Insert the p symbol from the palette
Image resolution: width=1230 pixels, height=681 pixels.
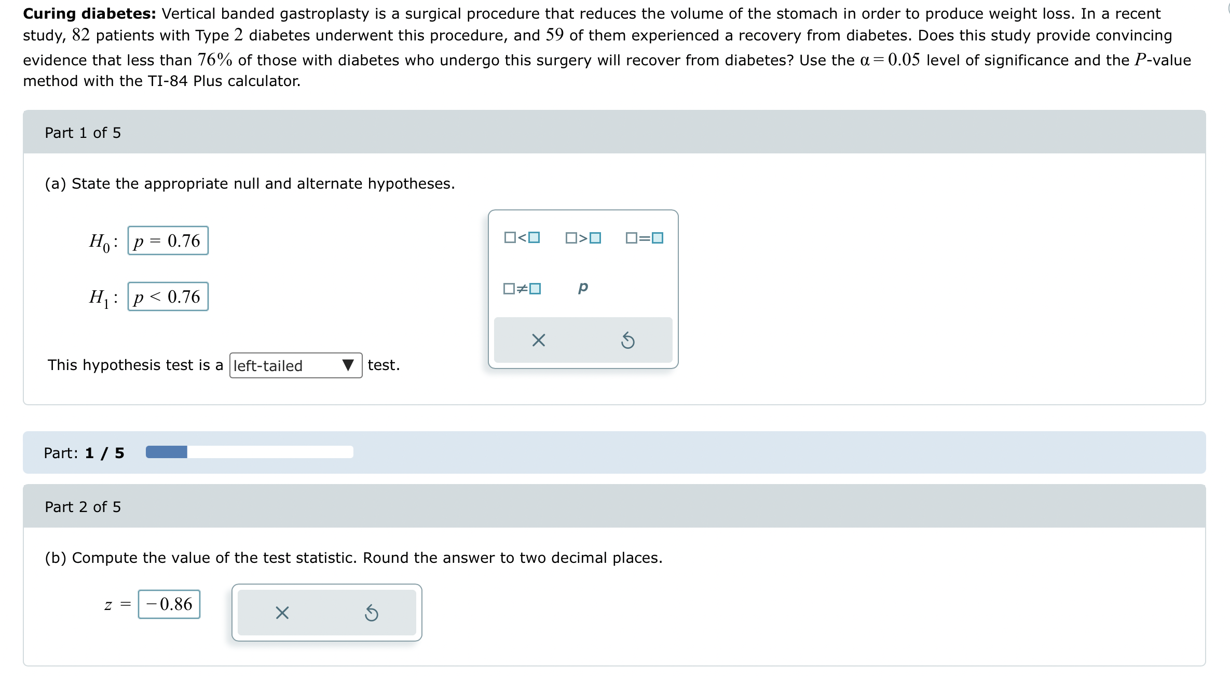[x=583, y=288]
